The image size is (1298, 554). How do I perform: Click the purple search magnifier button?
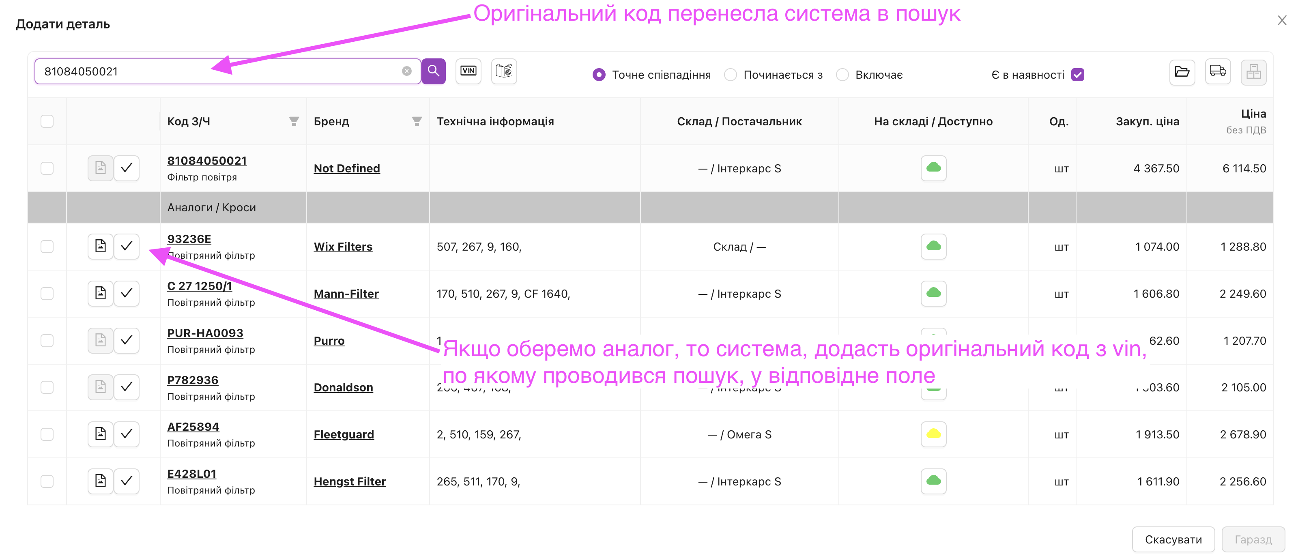(x=433, y=71)
